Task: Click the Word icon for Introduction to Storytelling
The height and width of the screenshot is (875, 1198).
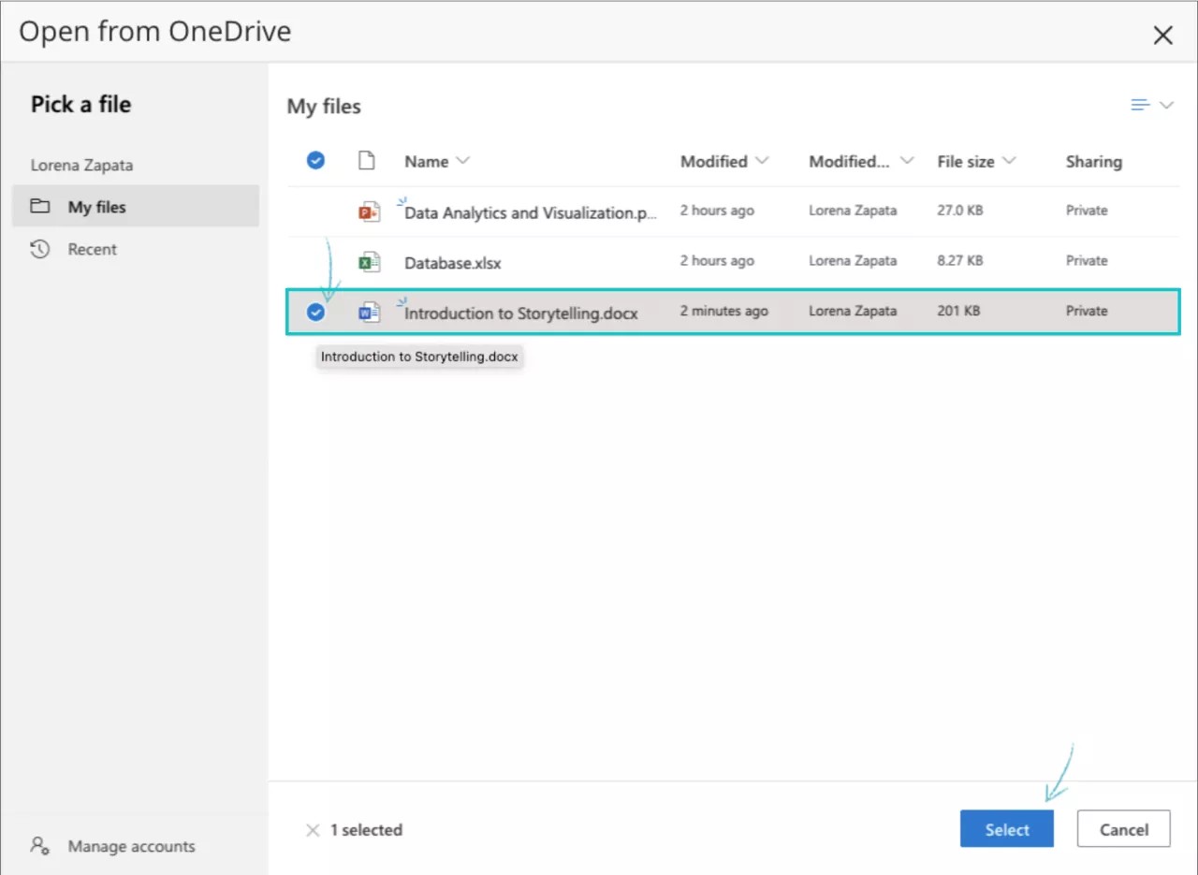Action: coord(369,312)
